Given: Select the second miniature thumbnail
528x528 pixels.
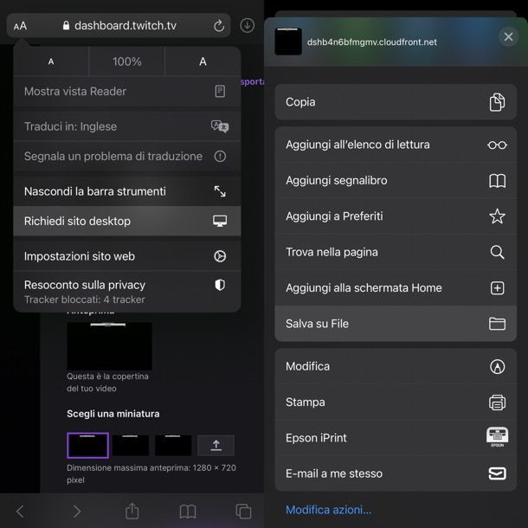Looking at the screenshot, I should [131, 446].
